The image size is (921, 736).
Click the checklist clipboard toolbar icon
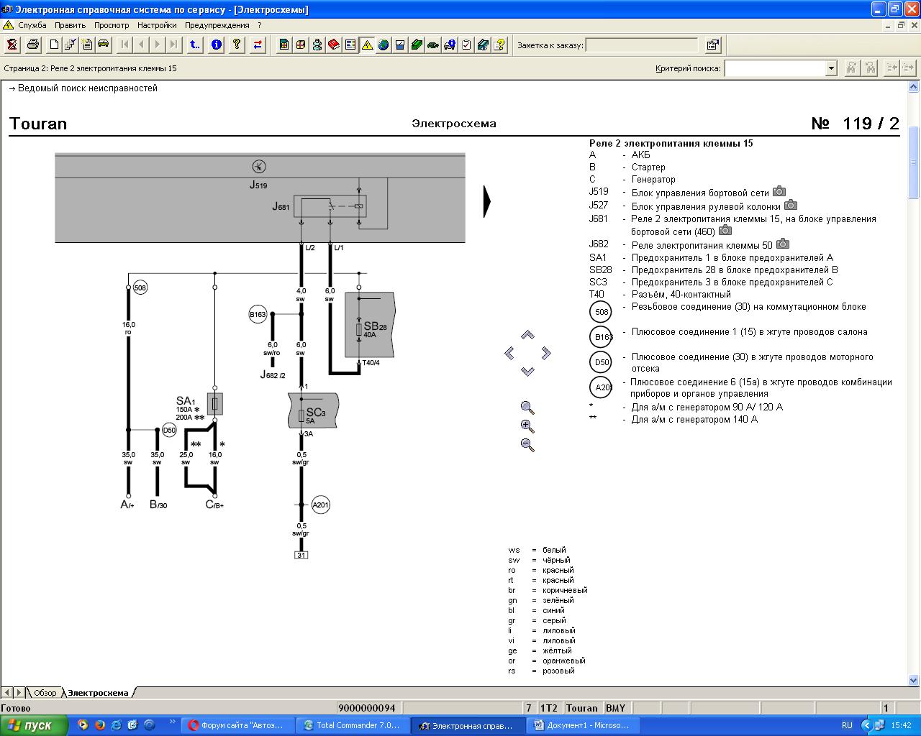tap(466, 45)
